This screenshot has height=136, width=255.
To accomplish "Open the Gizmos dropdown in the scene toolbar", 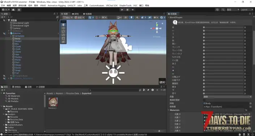I will [x=162, y=17].
